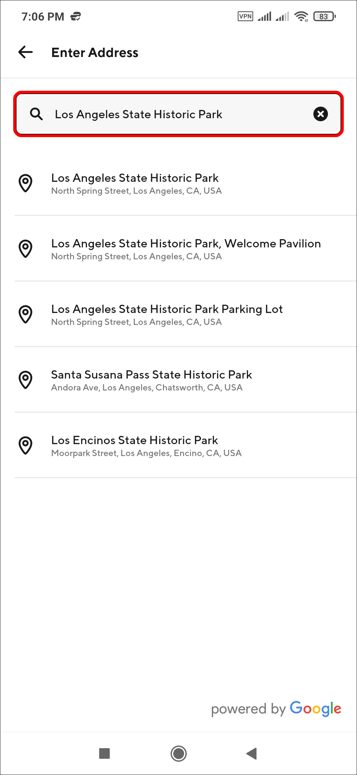The height and width of the screenshot is (775, 357).
Task: Tap pin icon beside Welcome Pavilion
Action: 25,249
